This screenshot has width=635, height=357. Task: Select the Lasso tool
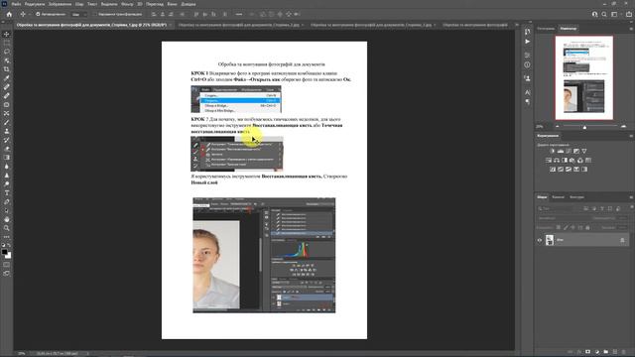pyautogui.click(x=7, y=52)
